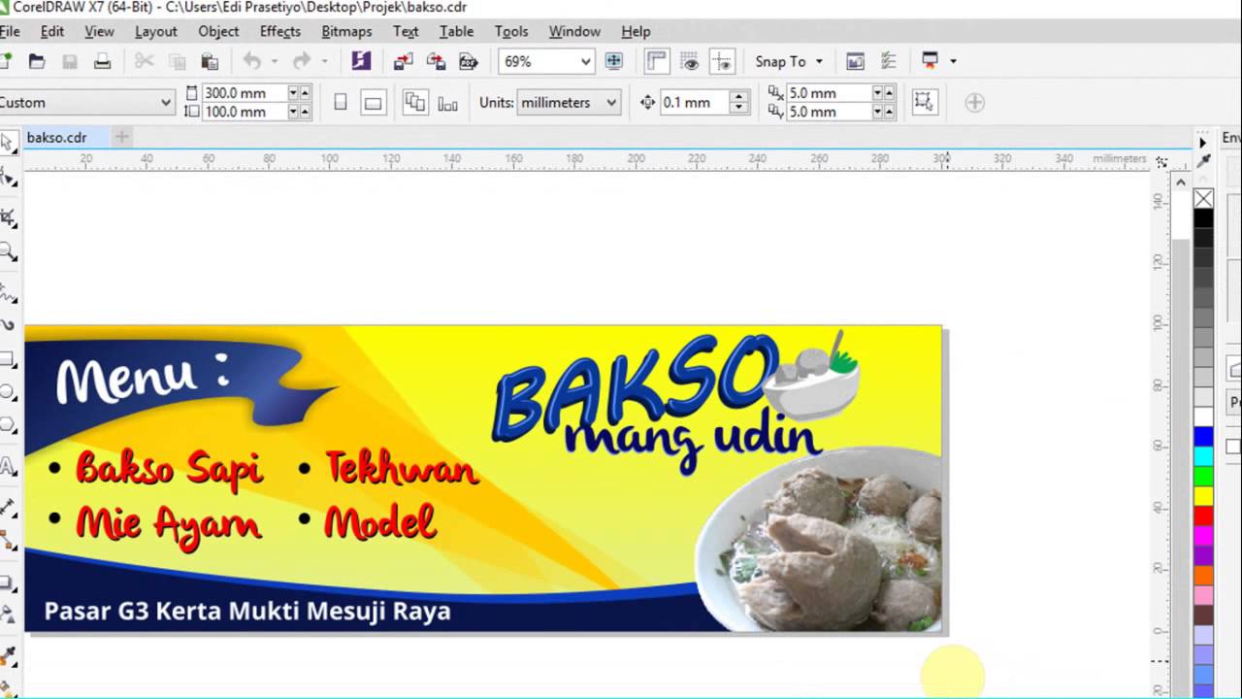
Task: Expand the color palette flyout arrow
Action: pos(1203,143)
